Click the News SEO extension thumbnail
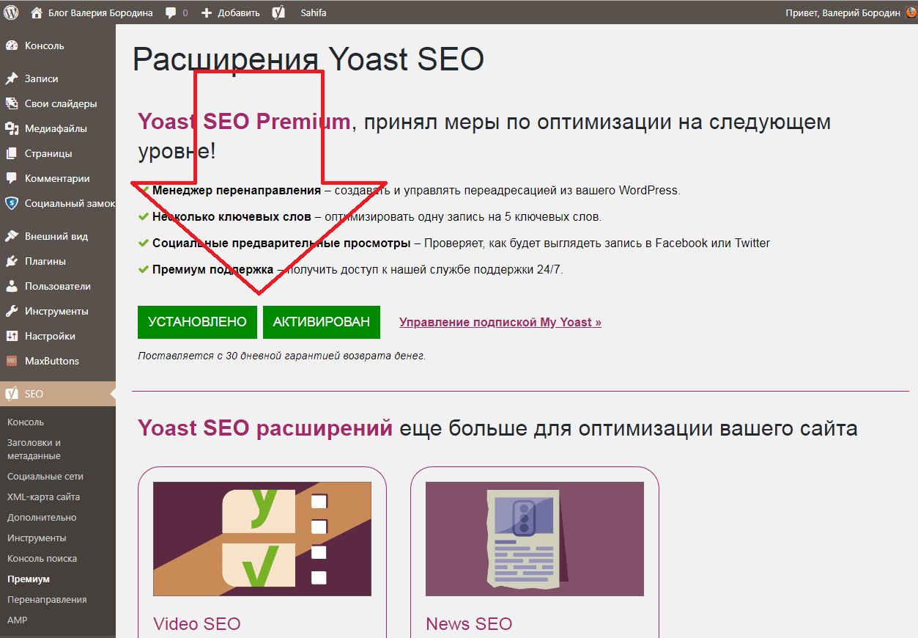The height and width of the screenshot is (638, 918). [x=535, y=539]
